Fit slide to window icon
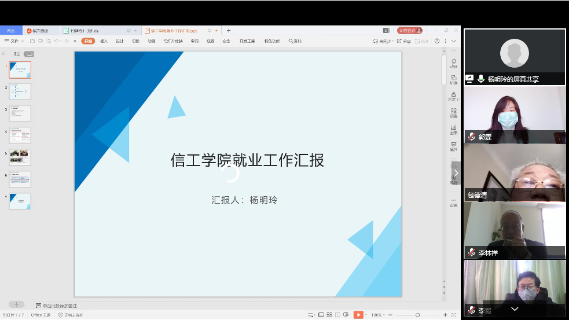This screenshot has height=320, width=569. (453, 315)
